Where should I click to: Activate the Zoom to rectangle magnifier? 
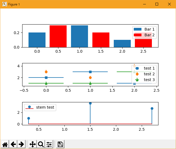41,144
